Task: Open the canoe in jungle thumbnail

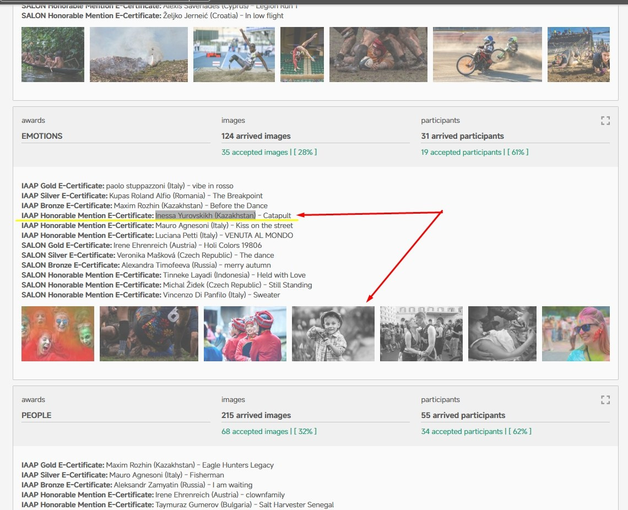Action: click(53, 55)
